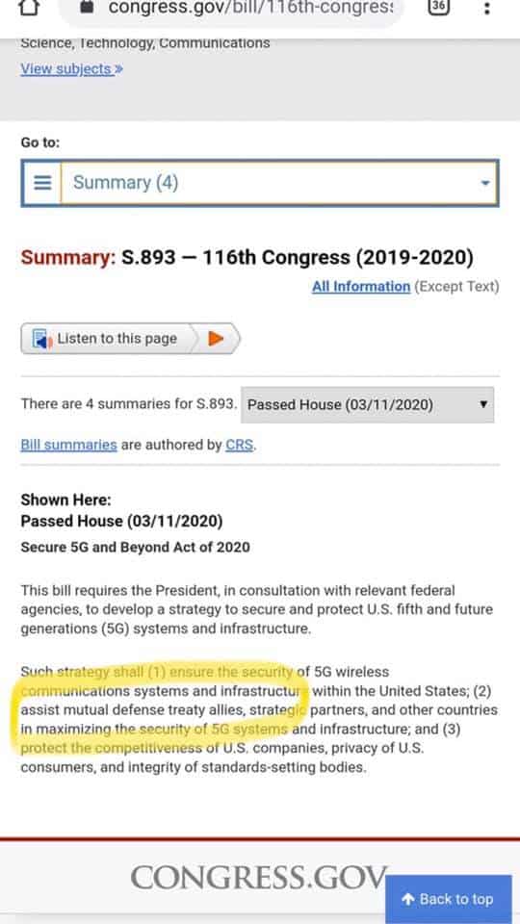Click the Back to top button
The height and width of the screenshot is (924, 520).
point(448,899)
